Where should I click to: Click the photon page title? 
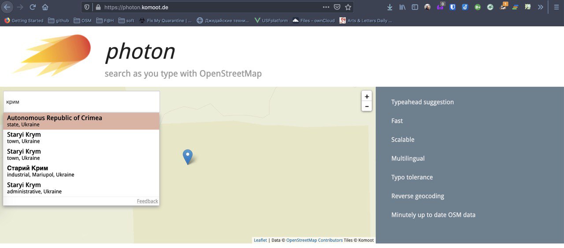point(141,52)
